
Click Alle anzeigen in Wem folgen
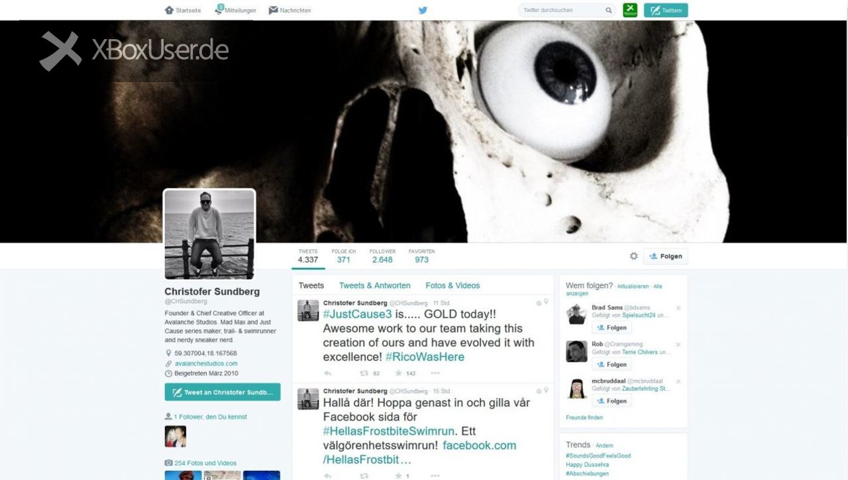click(613, 290)
